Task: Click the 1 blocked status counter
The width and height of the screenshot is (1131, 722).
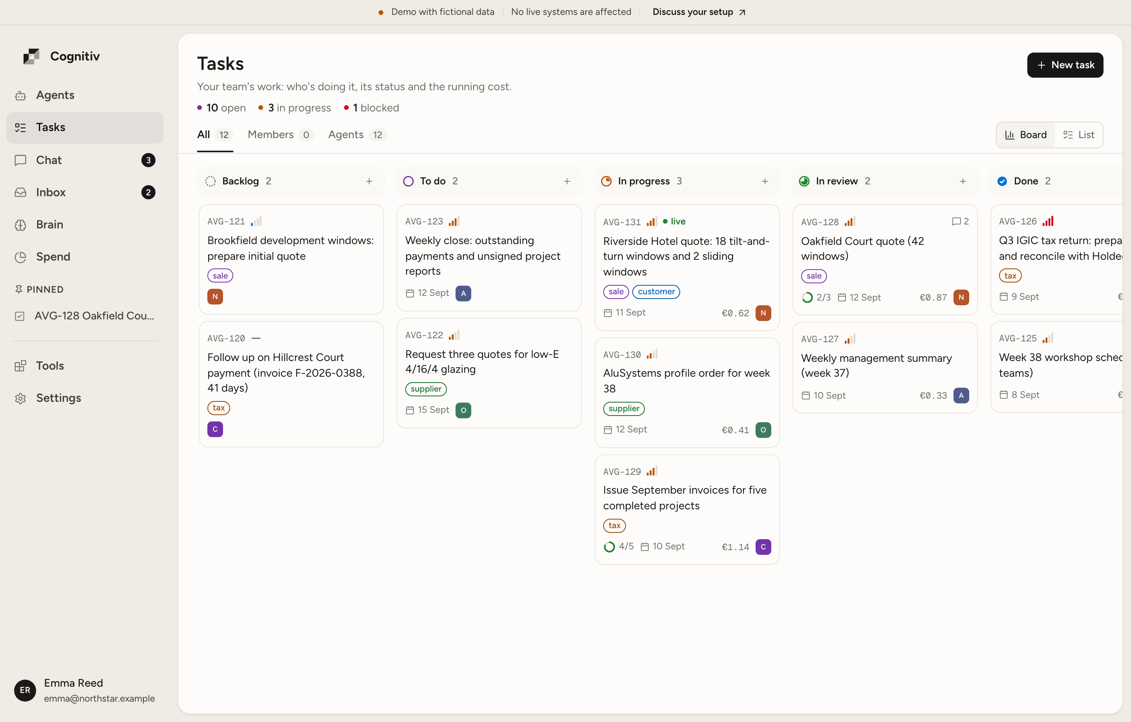Action: (x=371, y=108)
